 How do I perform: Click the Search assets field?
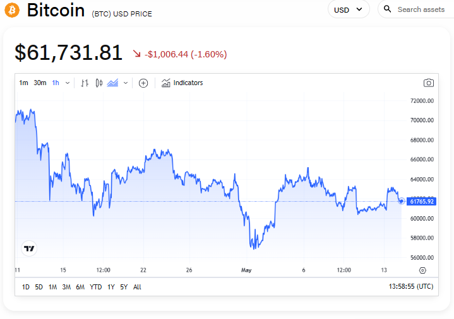pos(421,9)
